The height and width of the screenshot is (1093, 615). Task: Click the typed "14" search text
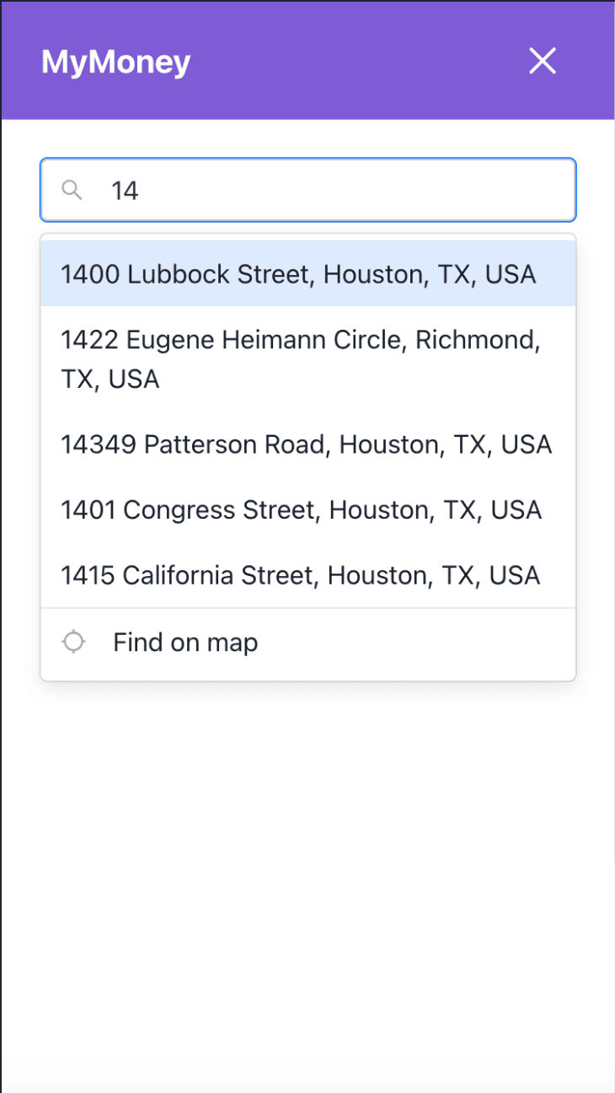pyautogui.click(x=125, y=191)
